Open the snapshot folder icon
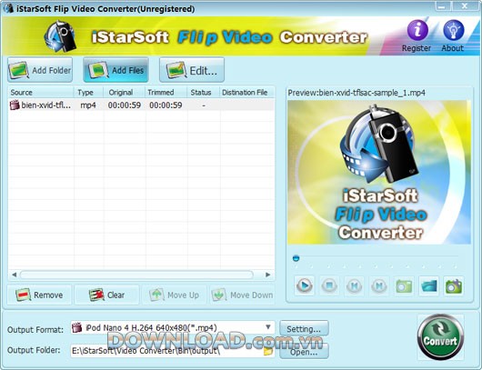482x370 pixels. pos(429,285)
